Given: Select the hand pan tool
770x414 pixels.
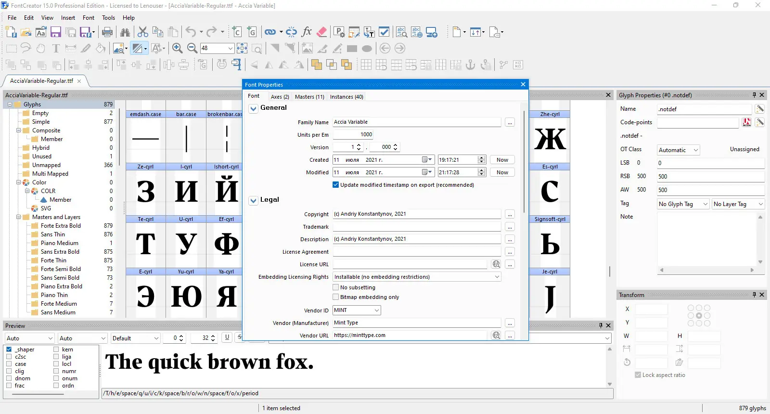Looking at the screenshot, I should (x=41, y=48).
